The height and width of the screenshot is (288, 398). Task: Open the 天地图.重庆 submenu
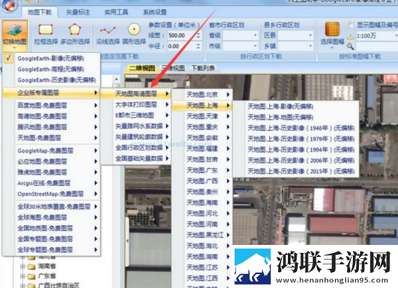[x=202, y=127]
